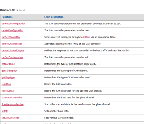The height and width of the screenshot is (124, 144).
Task: Click description 'Determines the card type of CAN channel.'
Action: pos(66,71)
